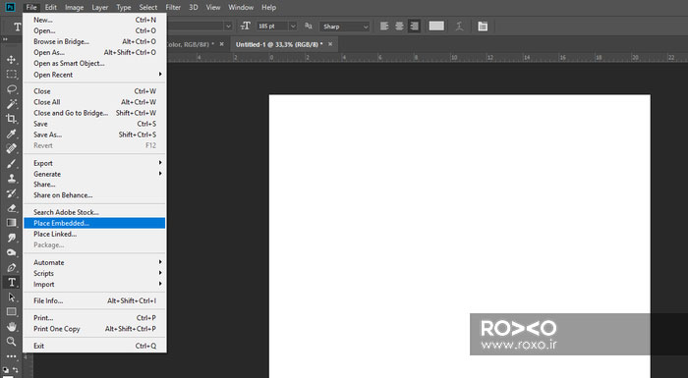
Task: Choose Open as Smart Object entry
Action: [94, 64]
